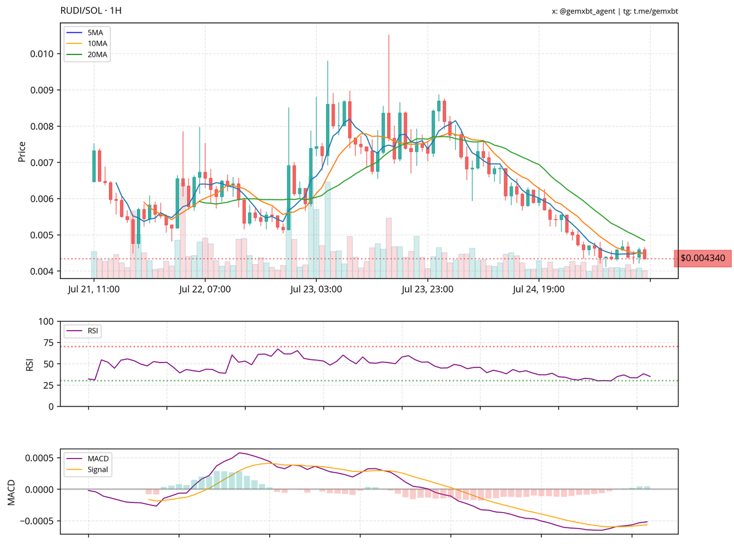Click the 0.006 price axis tick
Image resolution: width=734 pixels, height=544 pixels.
(x=42, y=199)
